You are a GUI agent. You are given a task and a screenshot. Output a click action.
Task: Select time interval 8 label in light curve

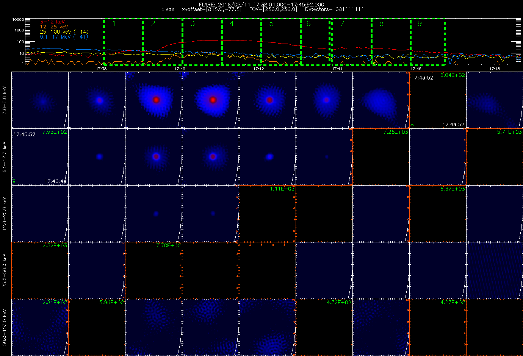381,23
